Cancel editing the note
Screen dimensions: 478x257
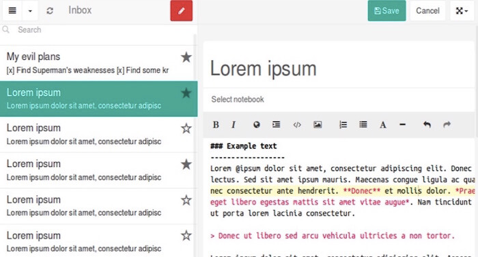click(x=427, y=11)
